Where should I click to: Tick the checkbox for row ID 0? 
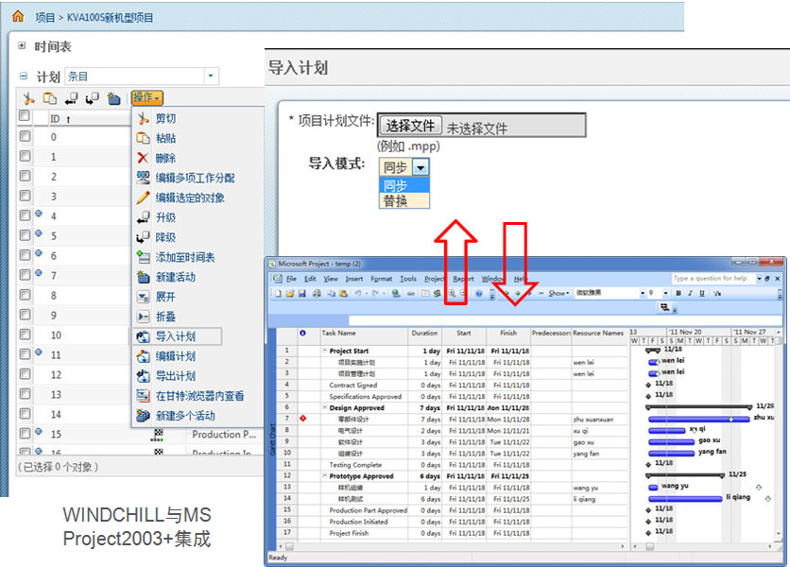pos(25,136)
